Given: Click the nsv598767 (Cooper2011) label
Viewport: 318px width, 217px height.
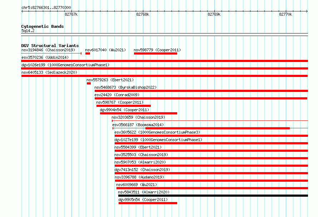Looking at the screenshot, I should click(120, 102).
